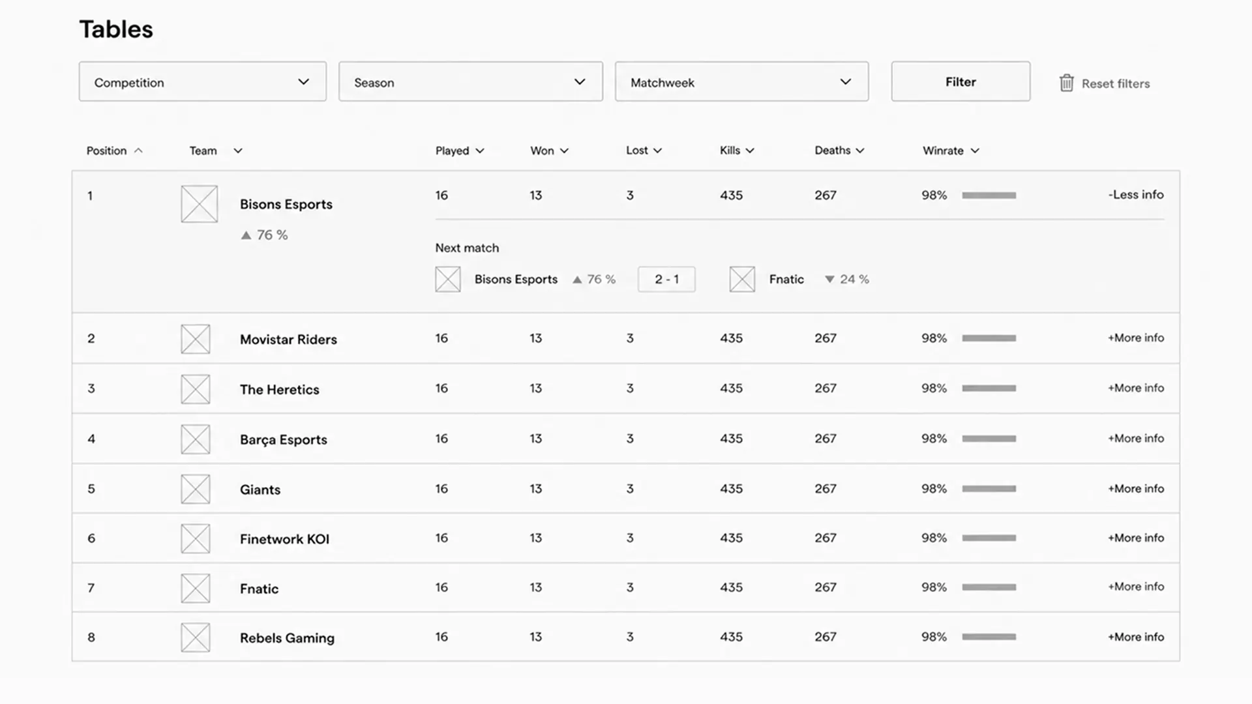Click the Giants team logo placeholder
The image size is (1252, 704).
[196, 489]
